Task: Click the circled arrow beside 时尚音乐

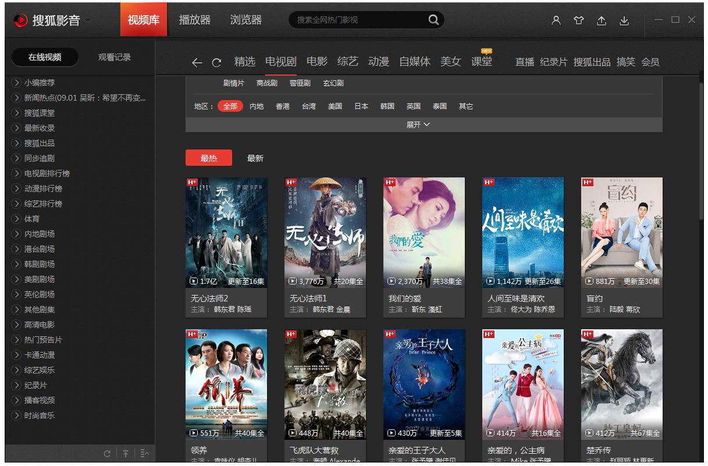Action: 16,415
